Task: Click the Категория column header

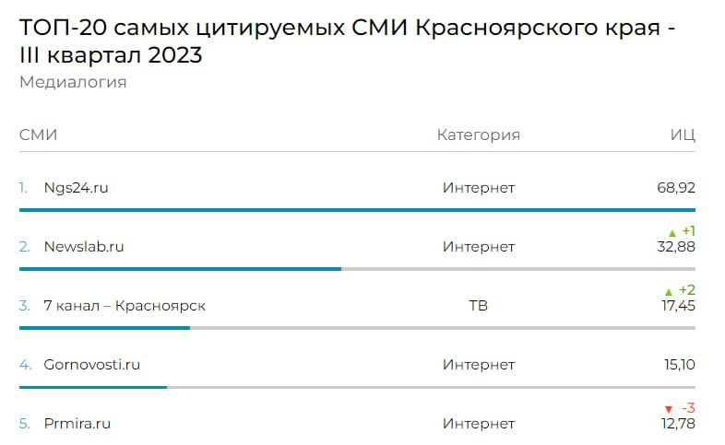Action: click(x=479, y=135)
